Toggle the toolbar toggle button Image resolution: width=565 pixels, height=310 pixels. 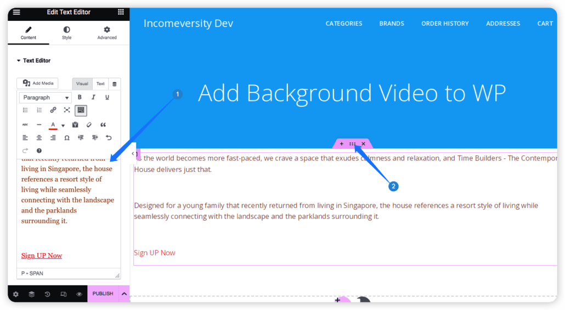coord(81,110)
